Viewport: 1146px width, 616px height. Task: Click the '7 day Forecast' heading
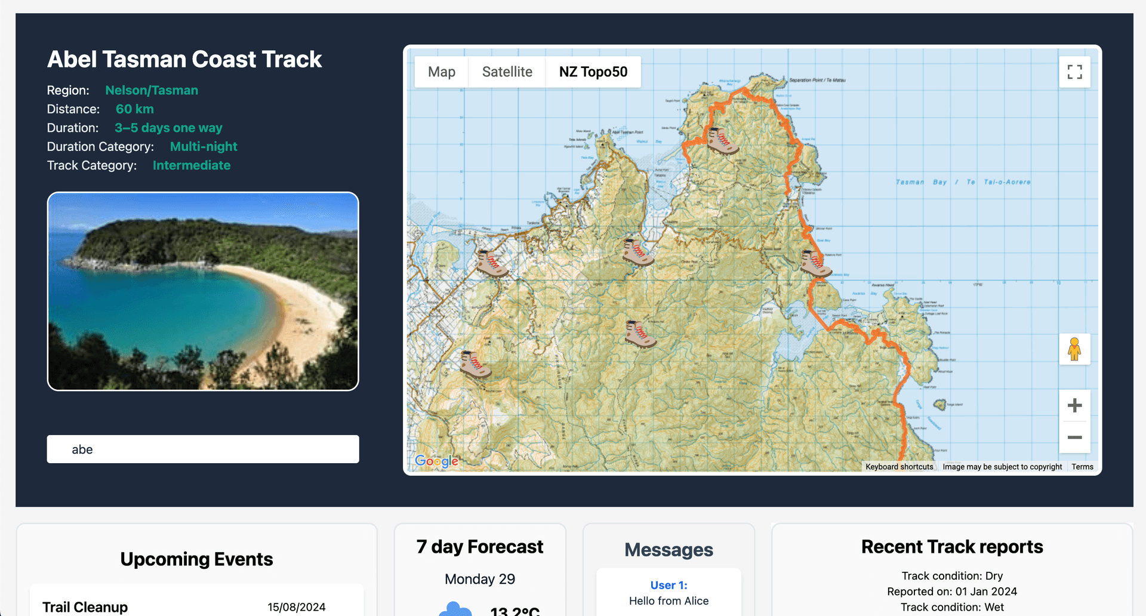click(x=480, y=547)
